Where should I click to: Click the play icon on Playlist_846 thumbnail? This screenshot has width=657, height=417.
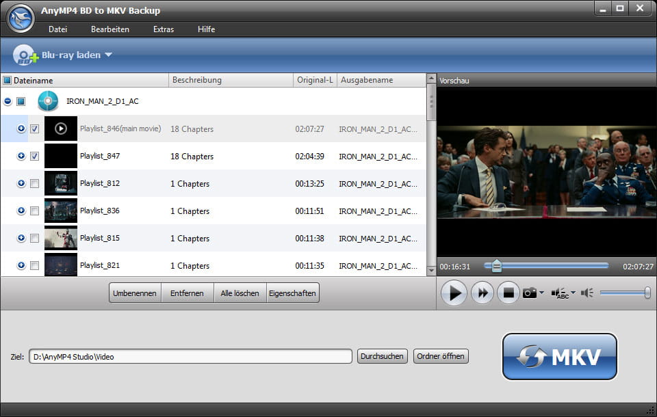[61, 129]
